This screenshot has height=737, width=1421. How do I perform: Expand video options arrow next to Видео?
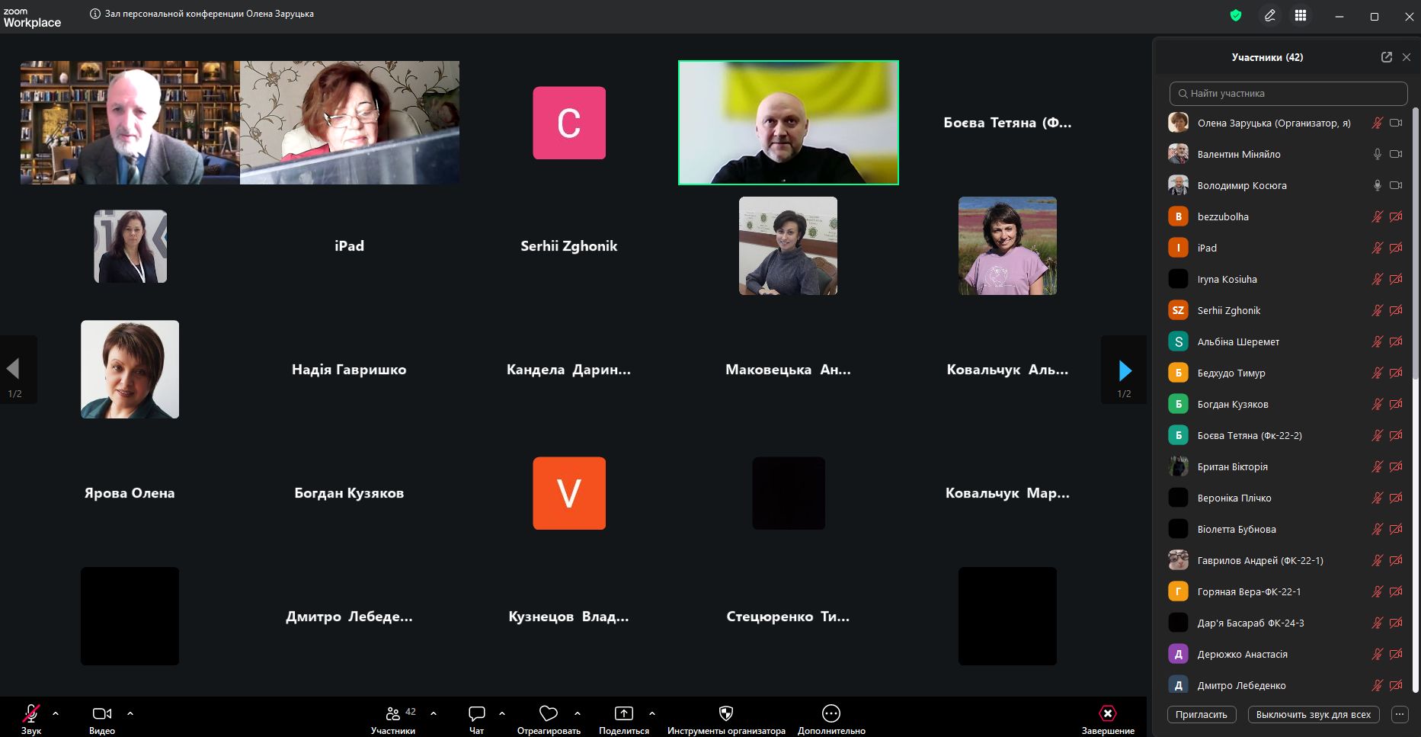click(x=130, y=713)
